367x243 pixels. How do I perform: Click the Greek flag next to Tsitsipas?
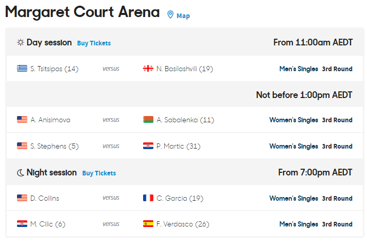pos(22,69)
